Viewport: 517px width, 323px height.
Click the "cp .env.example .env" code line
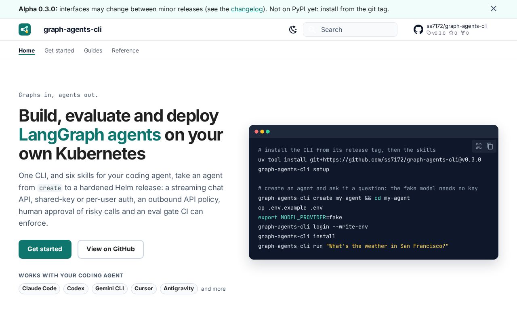pyautogui.click(x=290, y=208)
